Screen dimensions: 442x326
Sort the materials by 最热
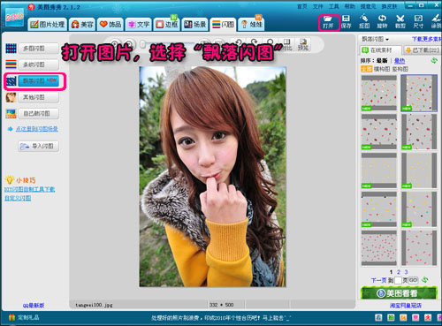point(400,61)
